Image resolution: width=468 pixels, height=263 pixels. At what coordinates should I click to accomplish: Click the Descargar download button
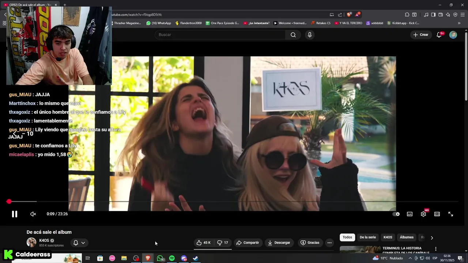point(279,243)
